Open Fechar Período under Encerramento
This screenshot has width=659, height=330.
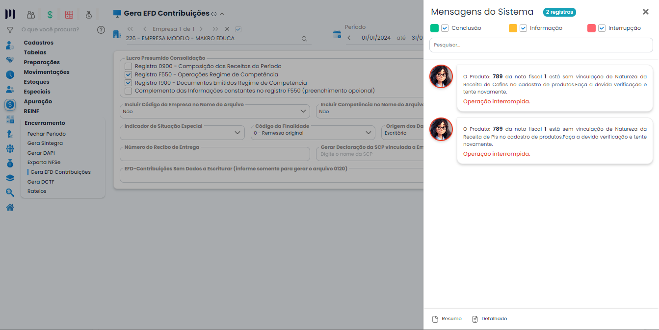click(47, 134)
